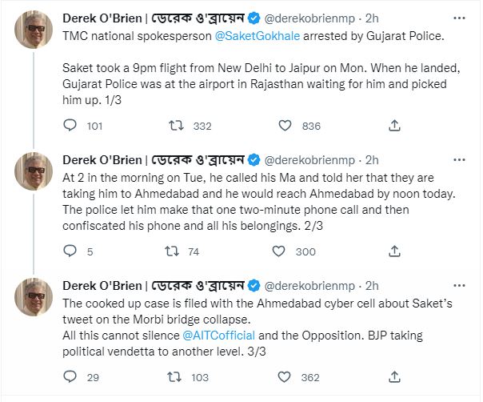Share the third tweet ending 3/3
Viewport: 483px width, 402px height.
(x=394, y=377)
